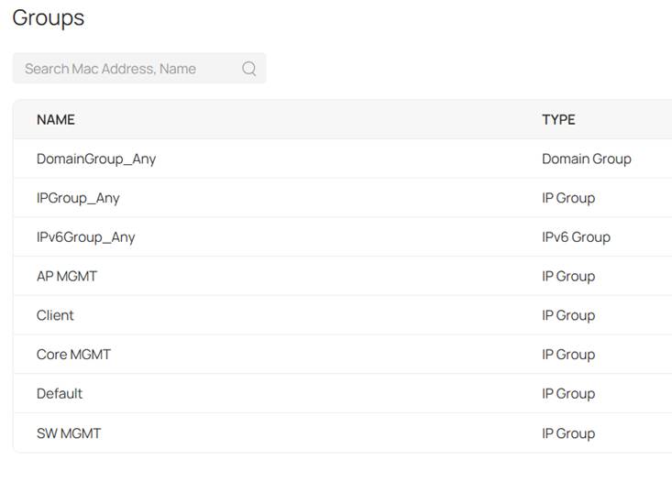Click the TYPE column header
This screenshot has width=672, height=493.
pyautogui.click(x=558, y=119)
